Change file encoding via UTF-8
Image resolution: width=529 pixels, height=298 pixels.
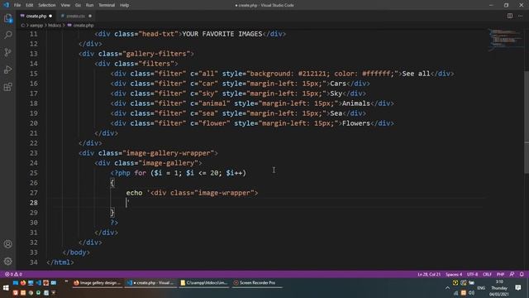pos(472,274)
